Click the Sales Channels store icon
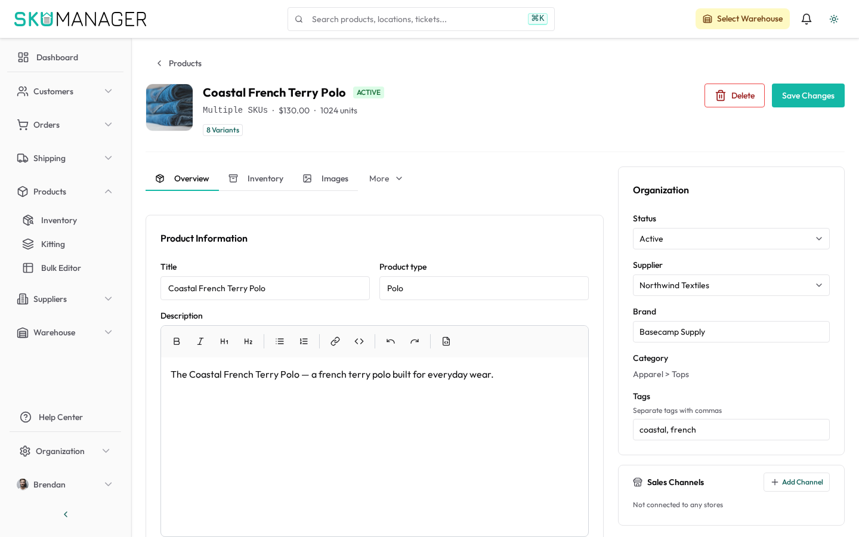Screen dimensions: 859x537 tap(638, 482)
